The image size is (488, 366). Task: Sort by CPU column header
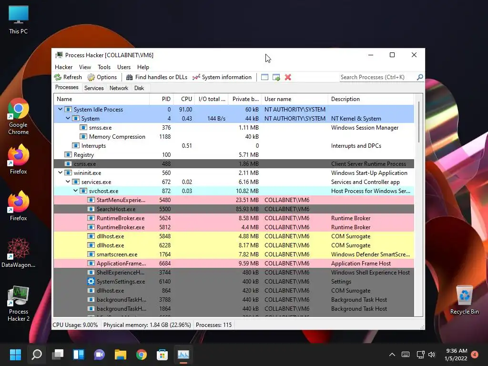184,99
